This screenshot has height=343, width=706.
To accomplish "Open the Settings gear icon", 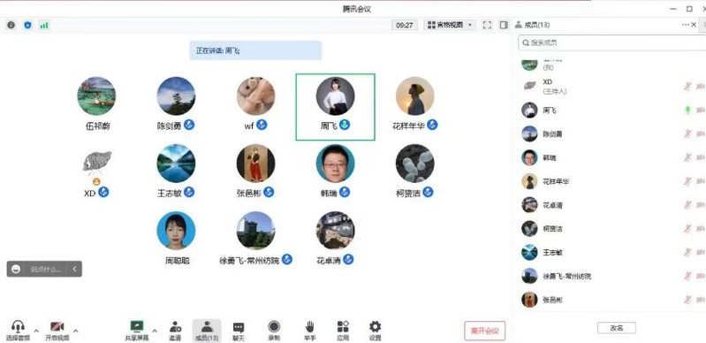I will click(375, 331).
